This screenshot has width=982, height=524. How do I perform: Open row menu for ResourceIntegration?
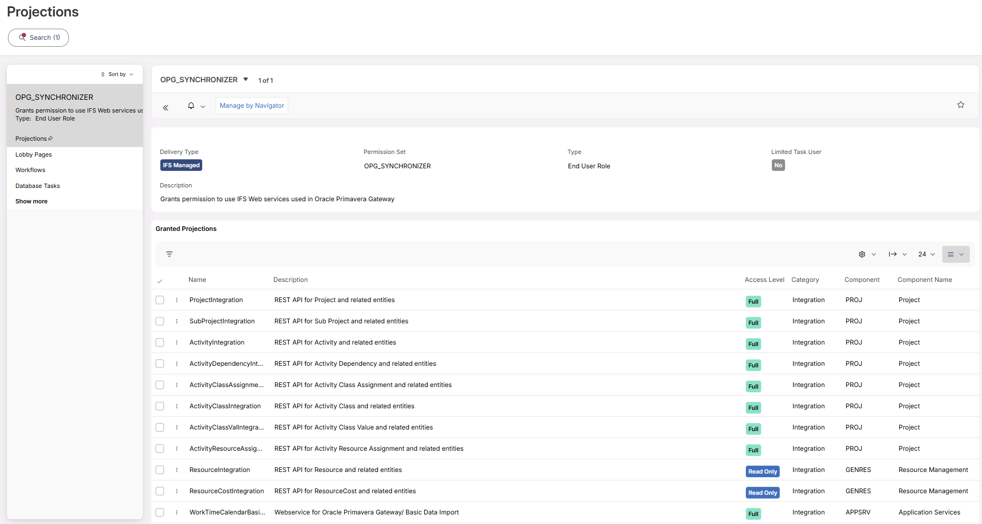point(177,470)
